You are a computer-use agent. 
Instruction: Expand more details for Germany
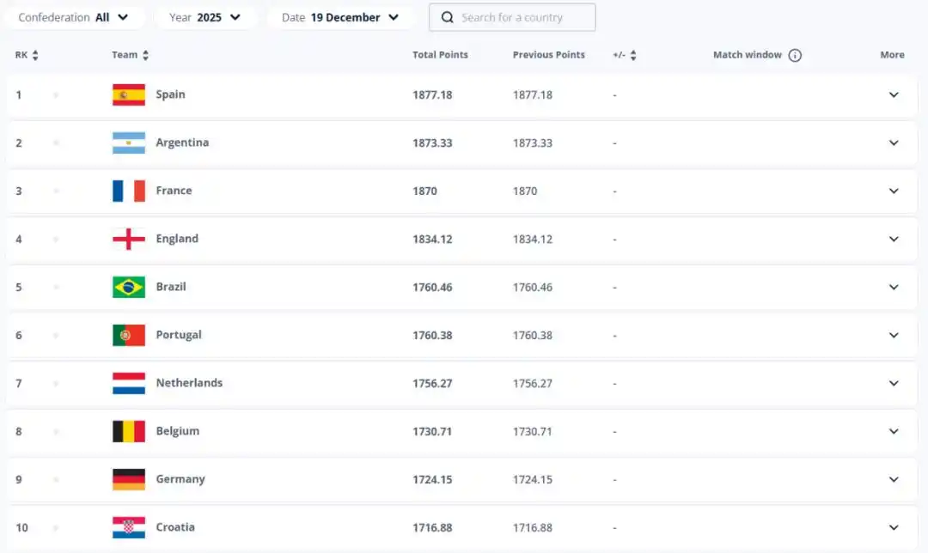(x=894, y=479)
